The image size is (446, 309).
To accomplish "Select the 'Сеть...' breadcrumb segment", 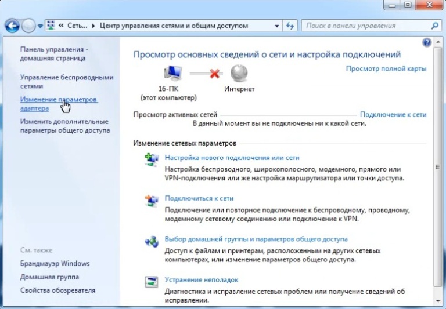I will 77,26.
